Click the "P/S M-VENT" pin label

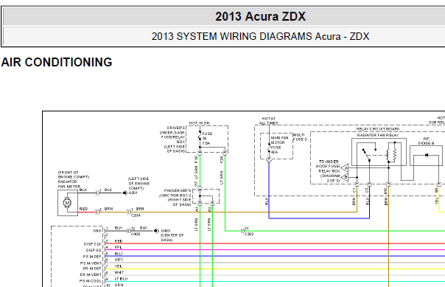pyautogui.click(x=91, y=263)
